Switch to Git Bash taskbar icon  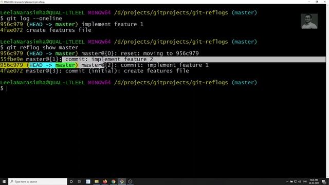[x=122, y=181]
